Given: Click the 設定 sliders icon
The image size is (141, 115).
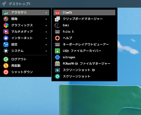Looking at the screenshot, I should (6, 44).
